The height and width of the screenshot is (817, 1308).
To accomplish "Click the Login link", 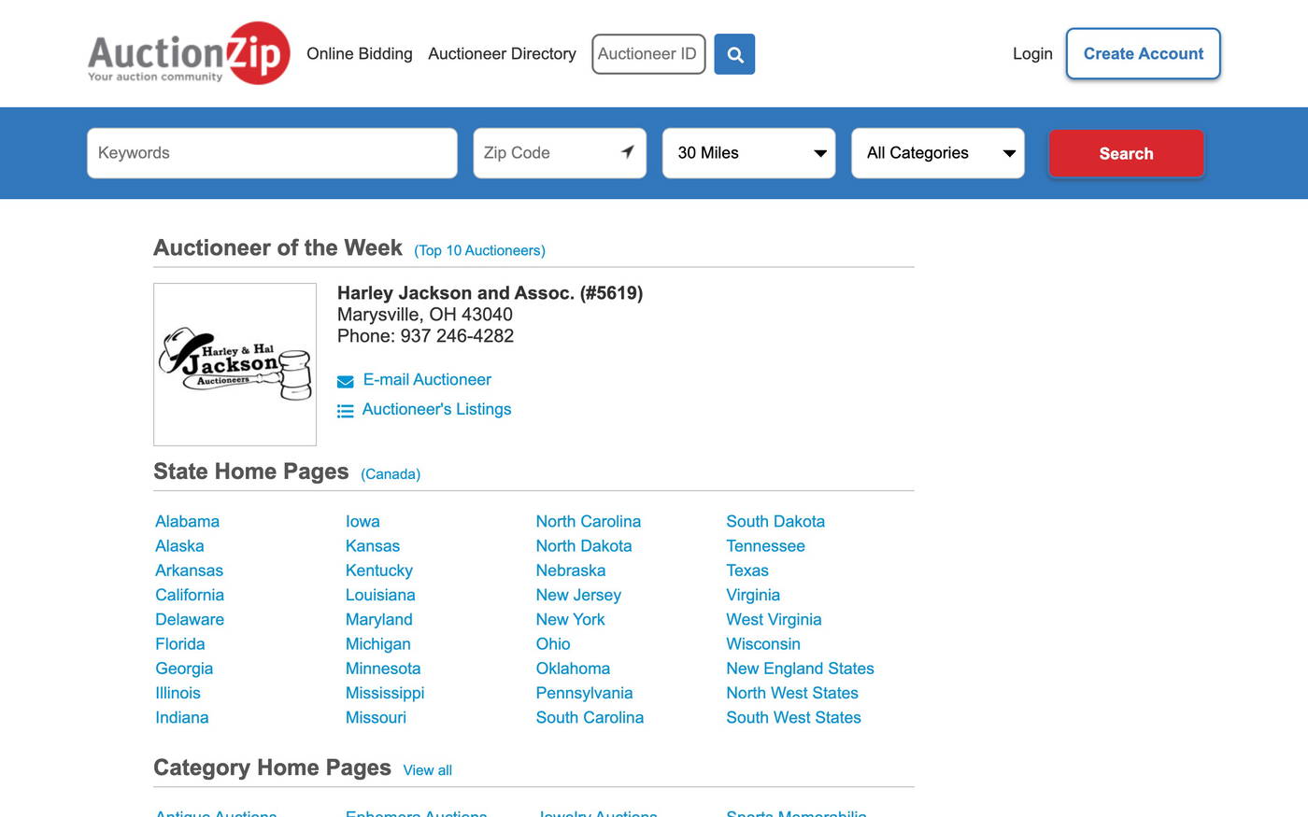I will click(x=1032, y=54).
